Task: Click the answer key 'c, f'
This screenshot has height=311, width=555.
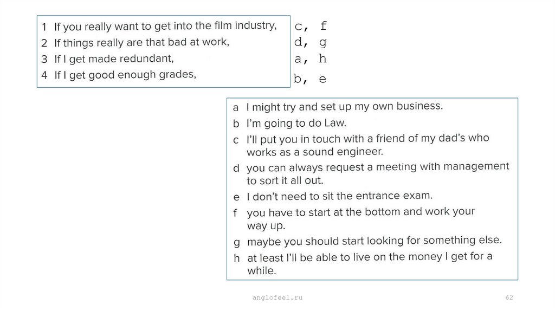Action: [x=311, y=26]
